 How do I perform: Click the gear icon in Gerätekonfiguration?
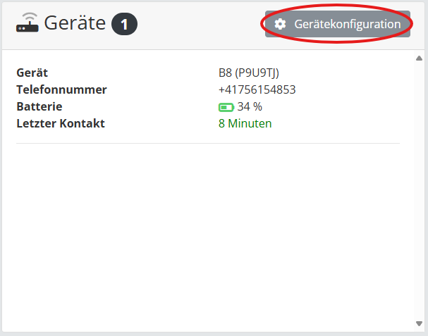coord(280,24)
